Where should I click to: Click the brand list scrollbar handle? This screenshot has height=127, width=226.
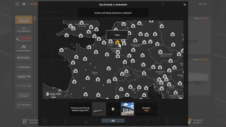coord(35,18)
